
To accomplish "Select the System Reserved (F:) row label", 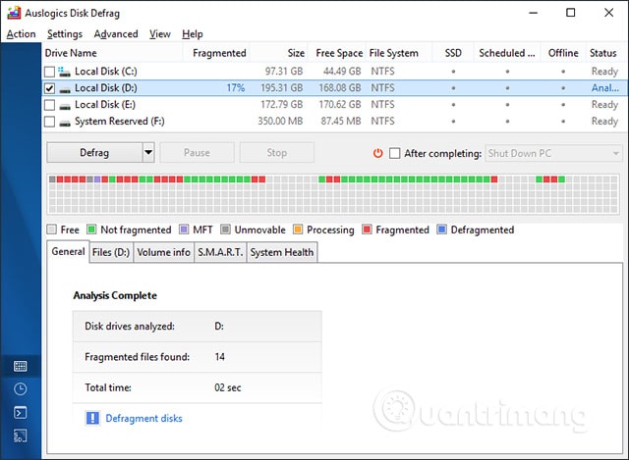I will (x=120, y=121).
